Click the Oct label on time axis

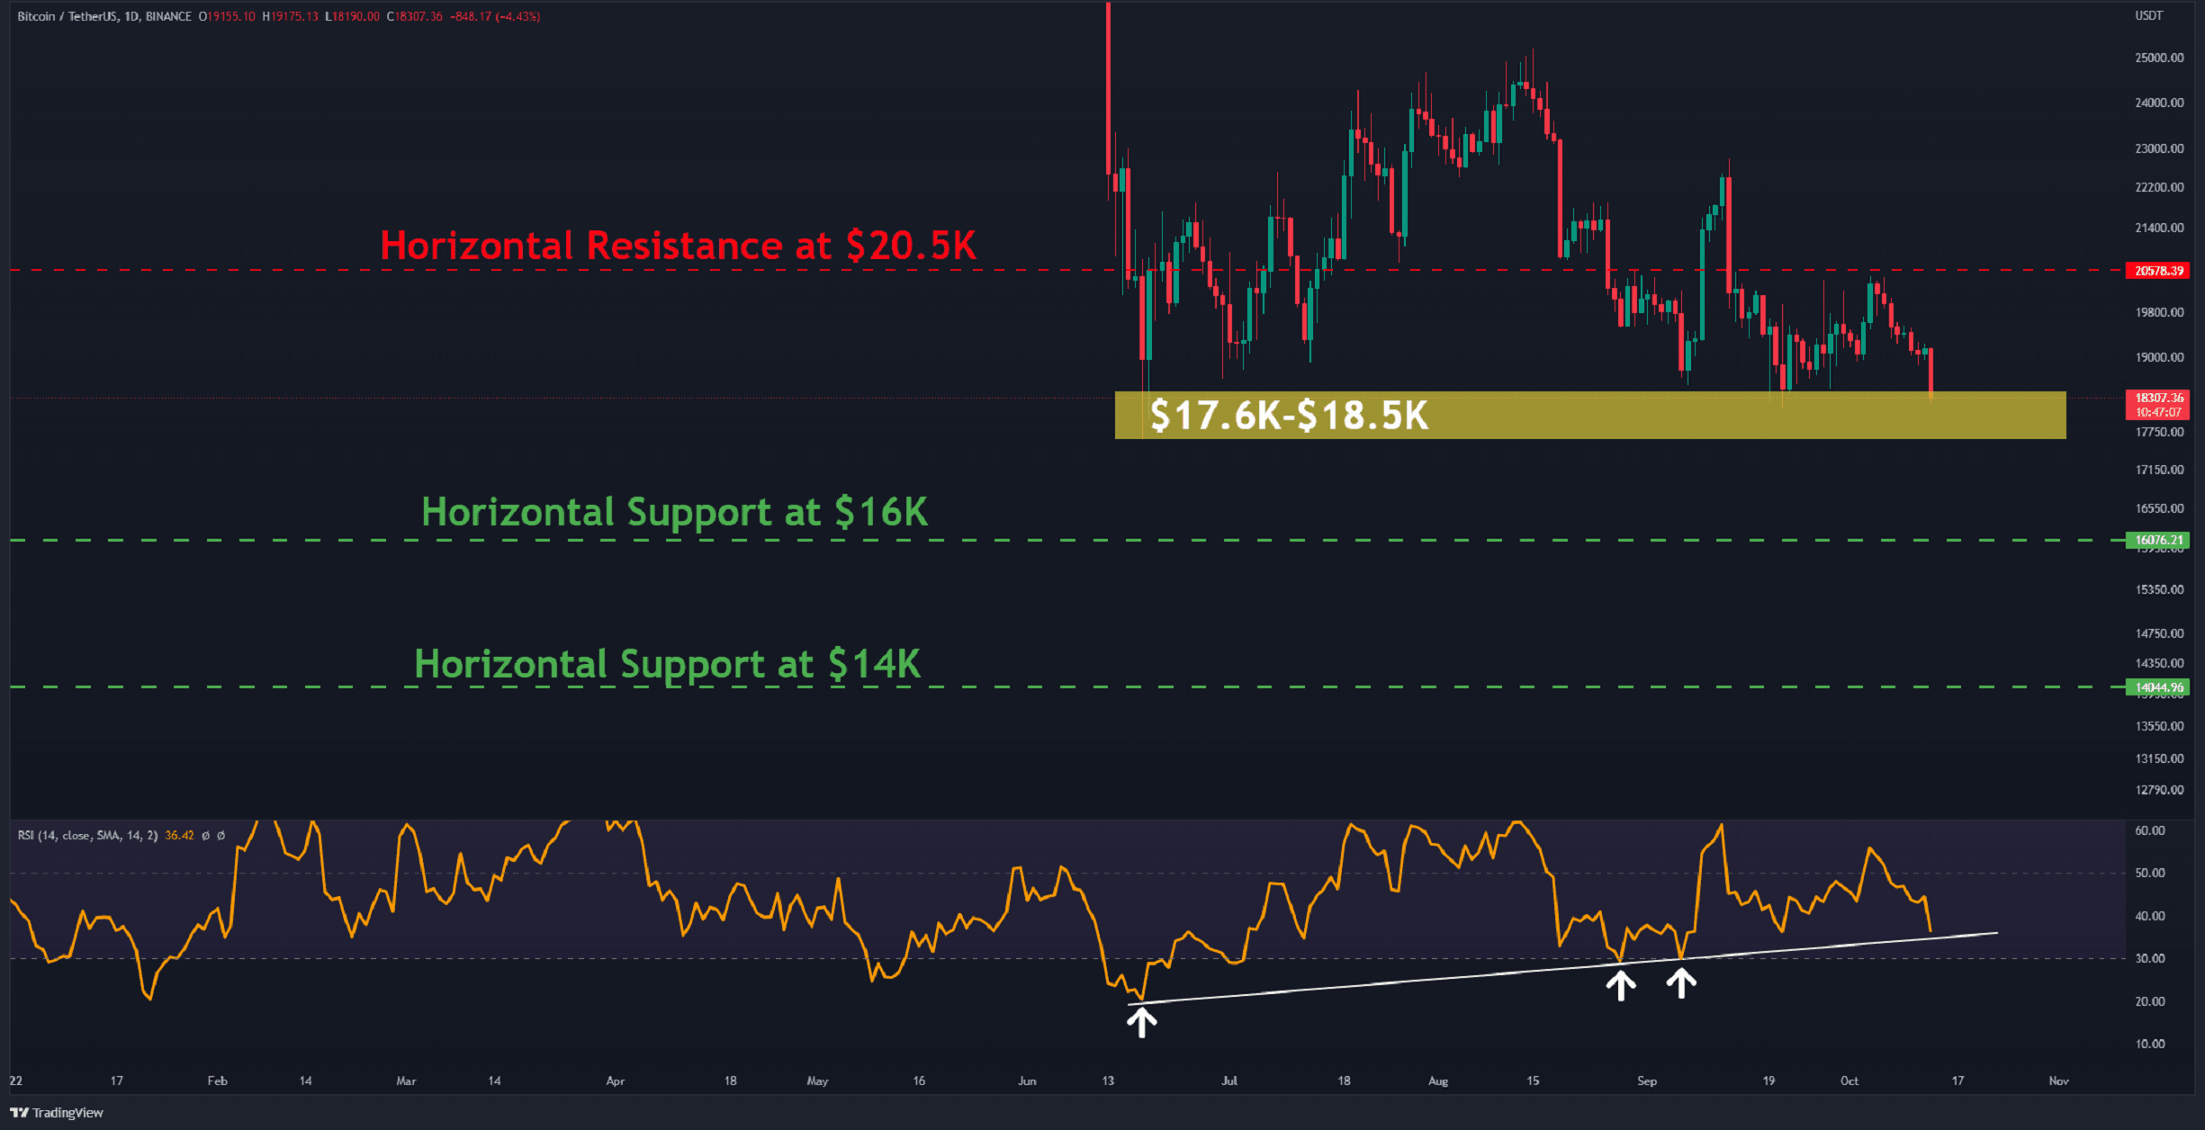(x=1849, y=1081)
